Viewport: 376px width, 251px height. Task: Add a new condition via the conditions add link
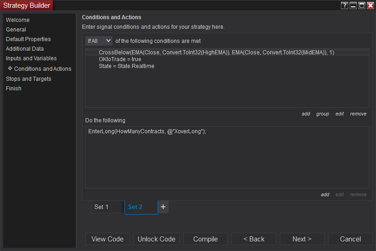coord(306,114)
